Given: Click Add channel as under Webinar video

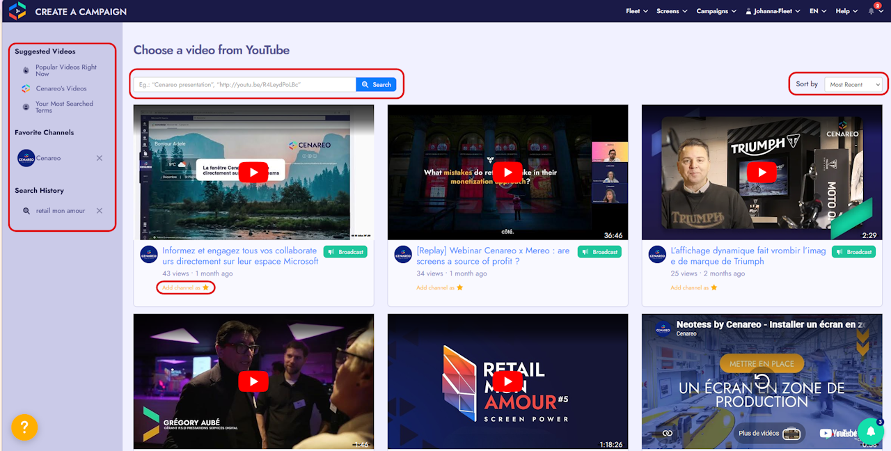Looking at the screenshot, I should [x=435, y=287].
